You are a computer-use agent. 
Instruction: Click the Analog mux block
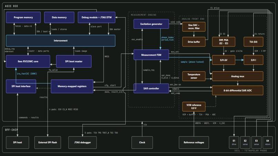238,76
